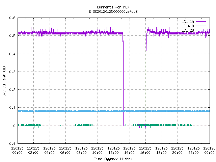The width and height of the screenshot is (216, 162).
Task: Click the x-axis tick label 10:00
Action: [x=97, y=153]
